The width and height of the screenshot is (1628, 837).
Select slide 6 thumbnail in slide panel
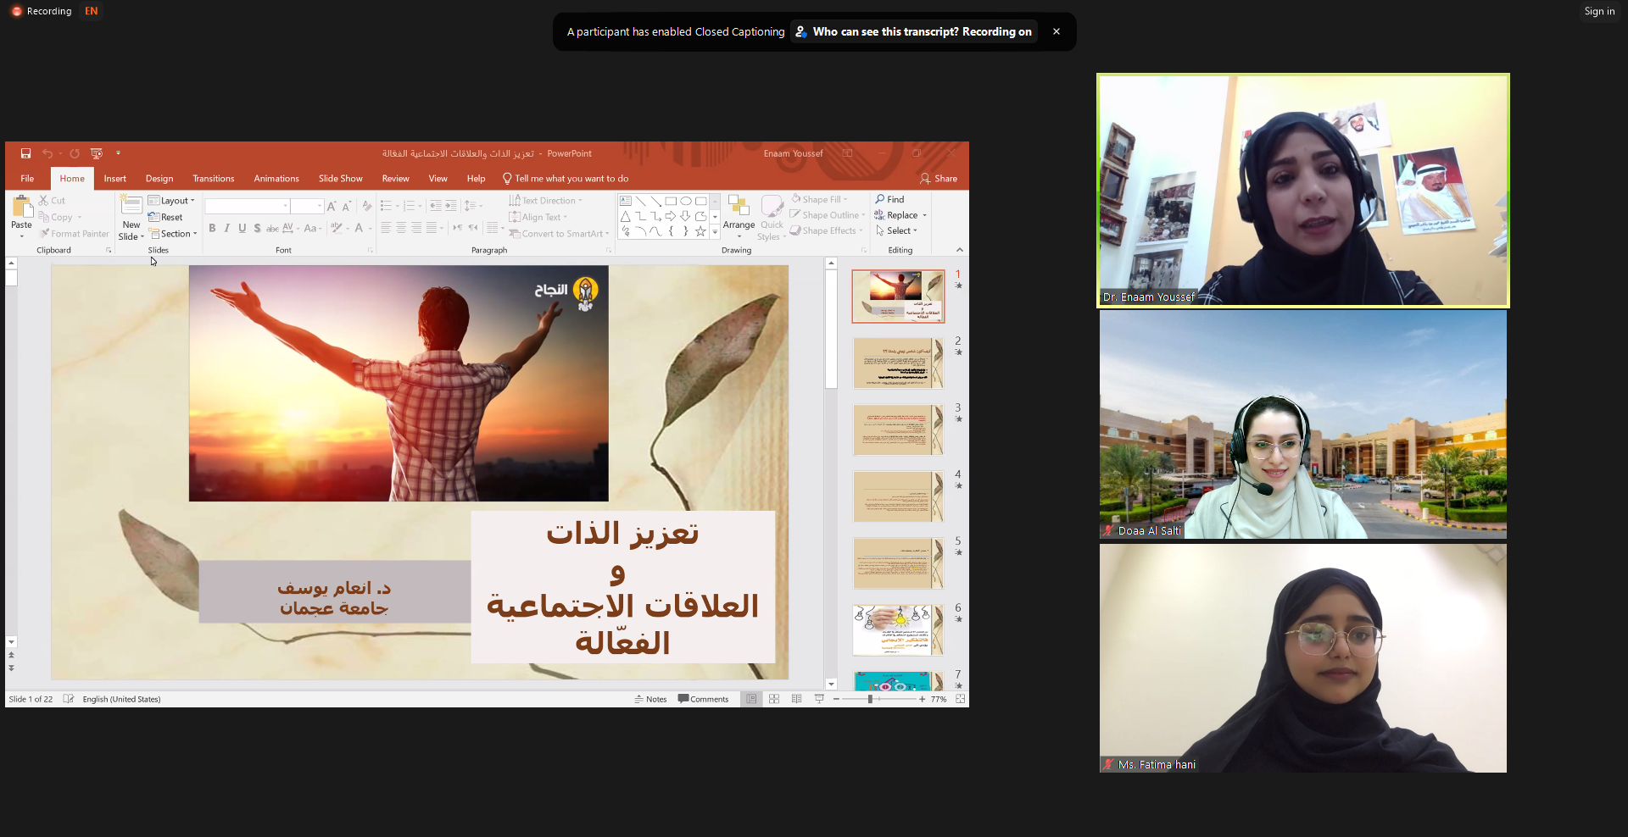pos(897,629)
